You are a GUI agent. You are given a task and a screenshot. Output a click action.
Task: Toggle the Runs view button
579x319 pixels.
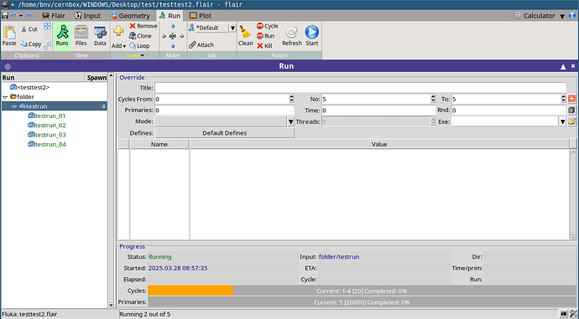point(62,35)
